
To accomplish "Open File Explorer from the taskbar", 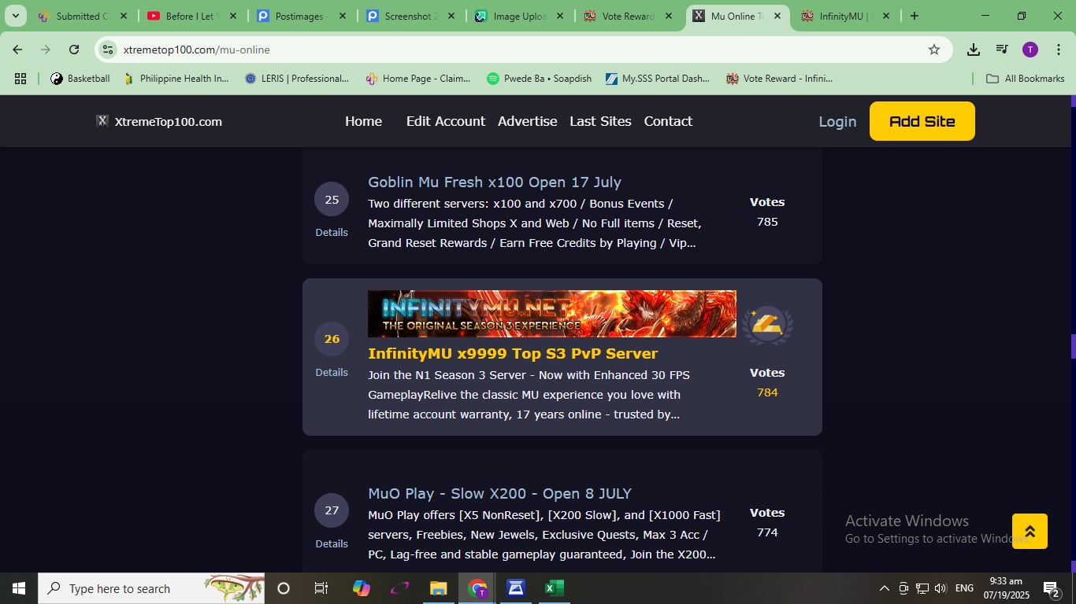I will tap(438, 588).
